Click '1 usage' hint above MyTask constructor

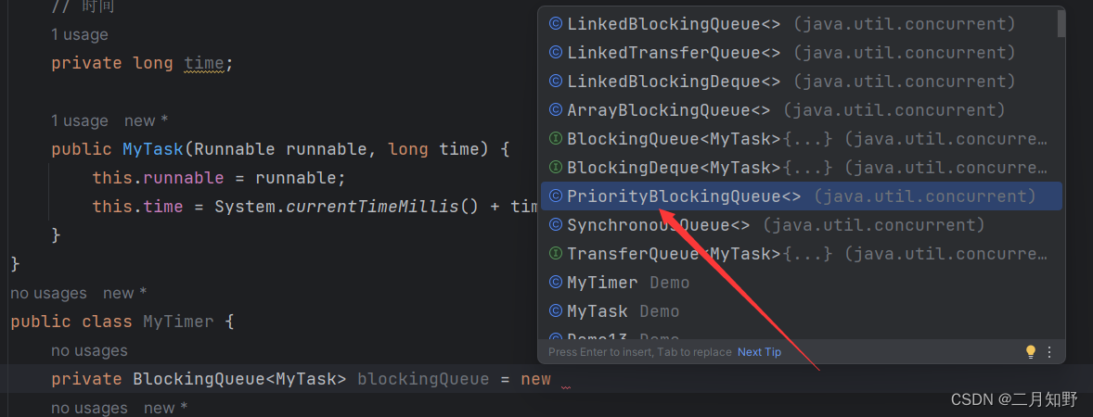point(80,120)
